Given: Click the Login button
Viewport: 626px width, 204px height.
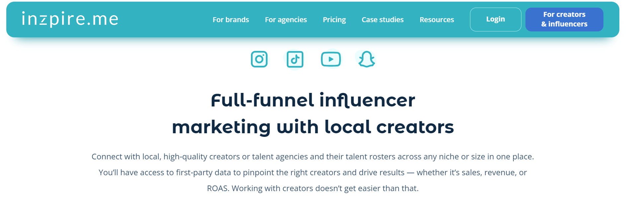Looking at the screenshot, I should tap(495, 19).
